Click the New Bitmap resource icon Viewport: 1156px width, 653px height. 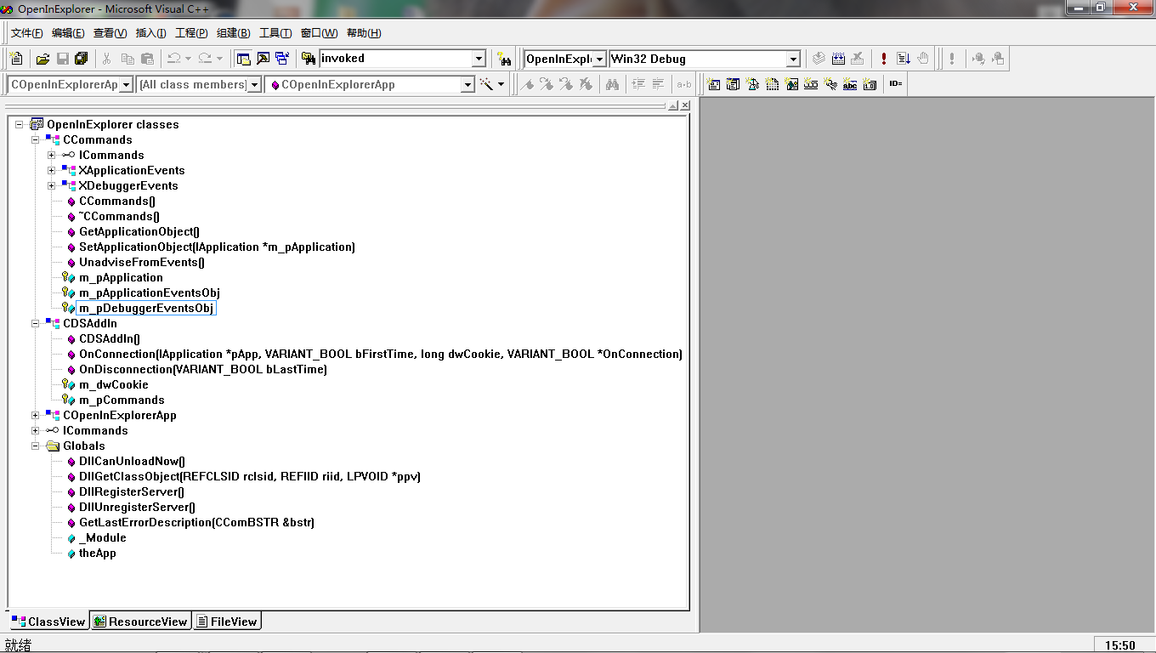[x=791, y=84]
